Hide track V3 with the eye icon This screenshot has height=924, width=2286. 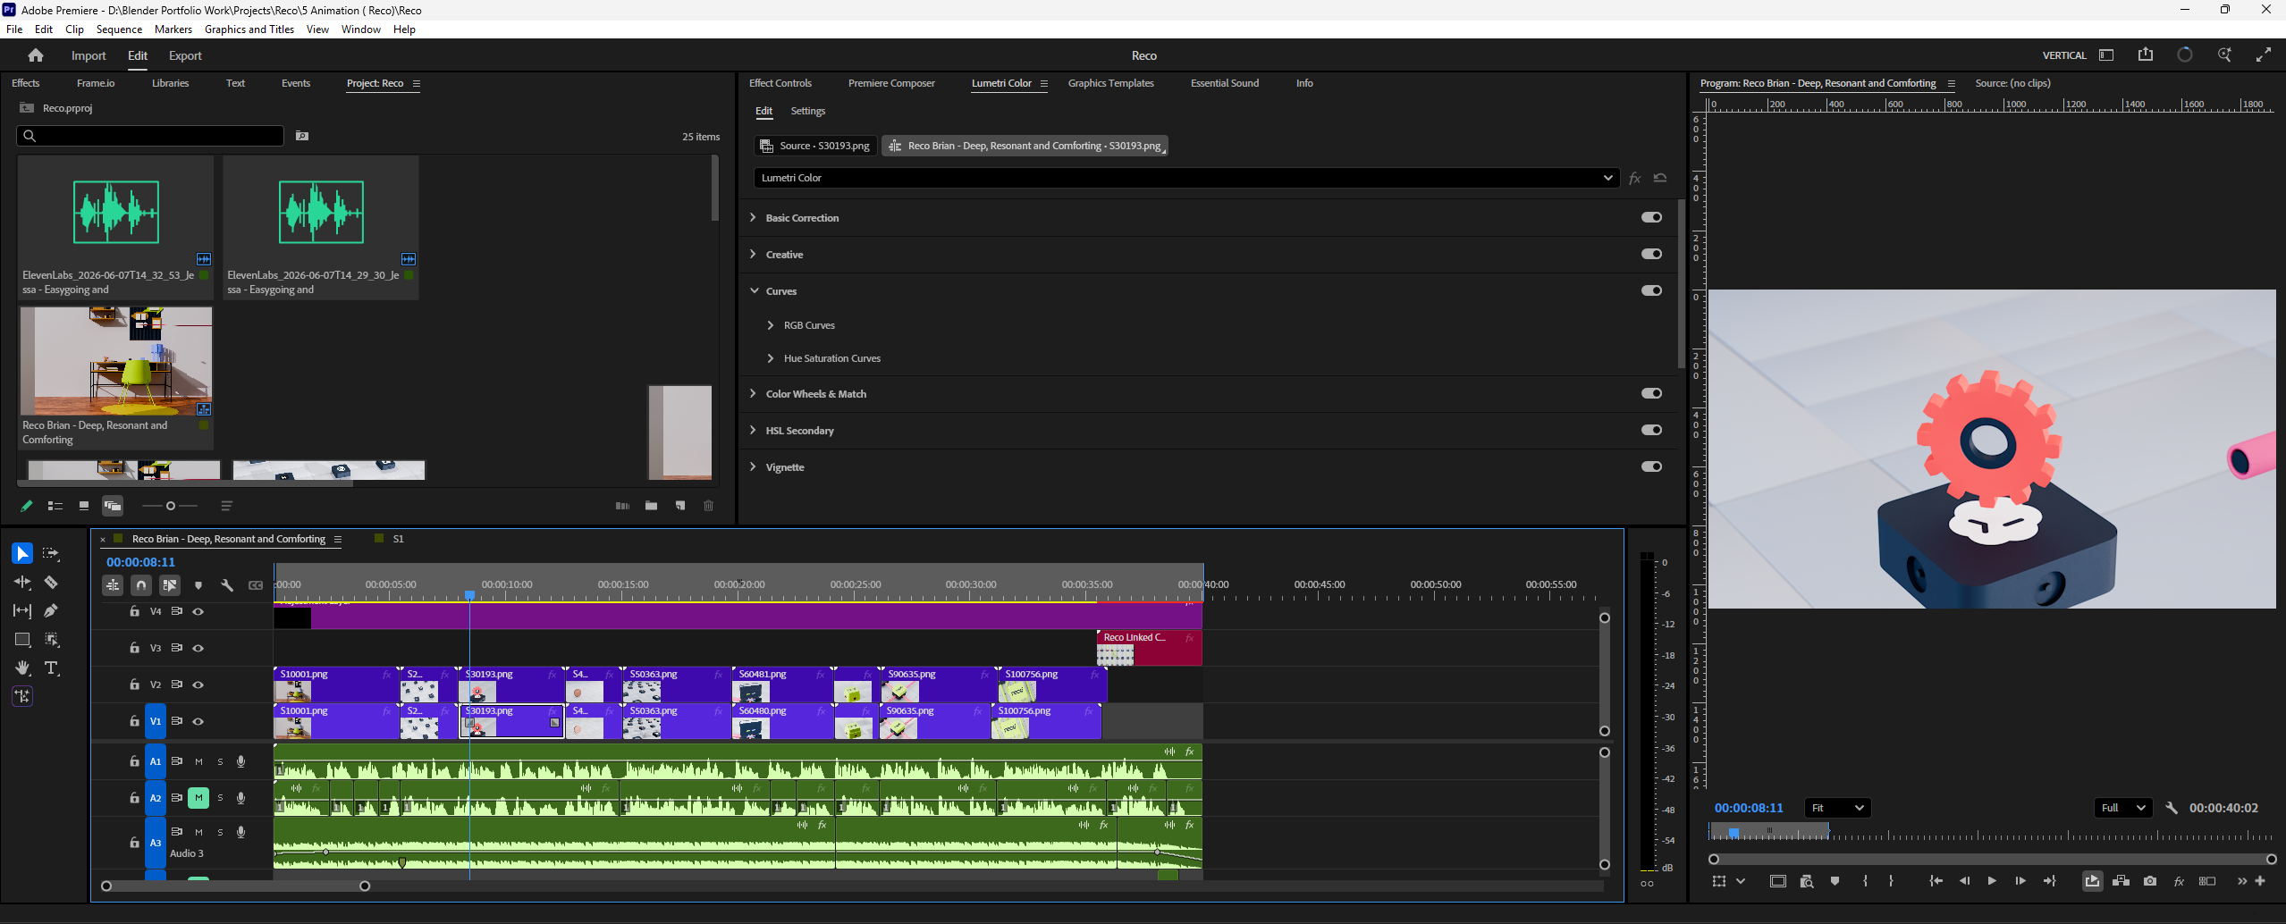[198, 649]
